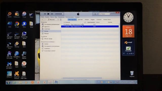
Task: Go forward with iTunes forward arrow
Action: pyautogui.click(x=45, y=19)
